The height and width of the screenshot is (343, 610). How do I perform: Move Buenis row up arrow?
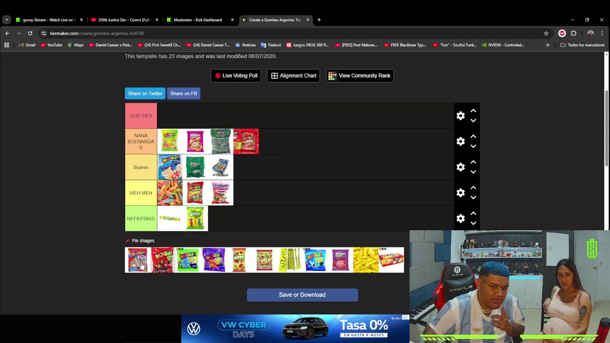coord(473,162)
